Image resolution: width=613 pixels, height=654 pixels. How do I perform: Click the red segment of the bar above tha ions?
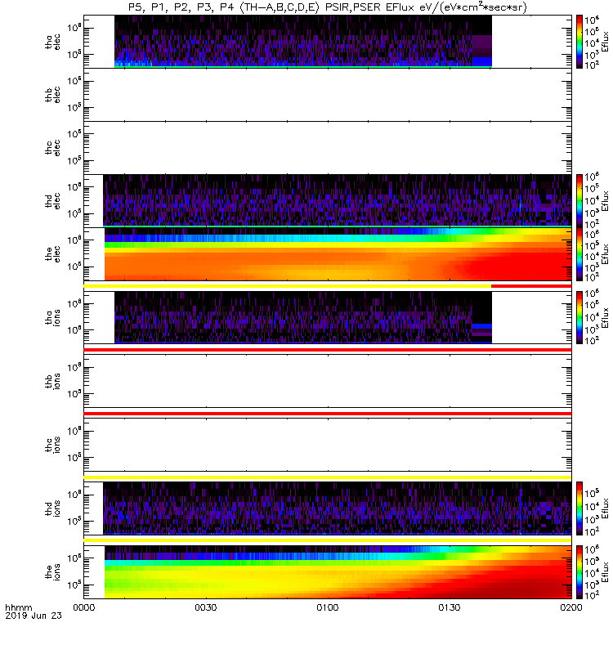pyautogui.click(x=531, y=286)
